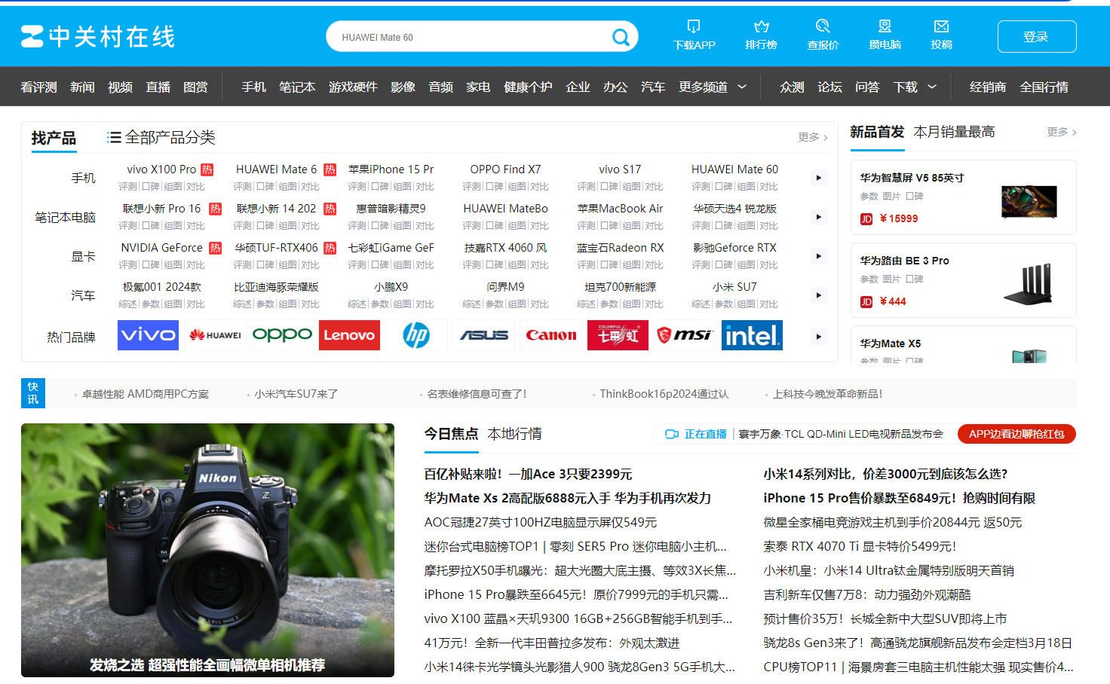Open the Nikon camera feature image
Screen dimensions: 1110x684
point(207,550)
